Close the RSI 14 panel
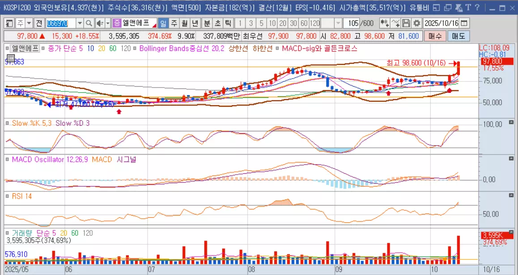Viewport: 518px width, 275px height. pyautogui.click(x=511, y=196)
